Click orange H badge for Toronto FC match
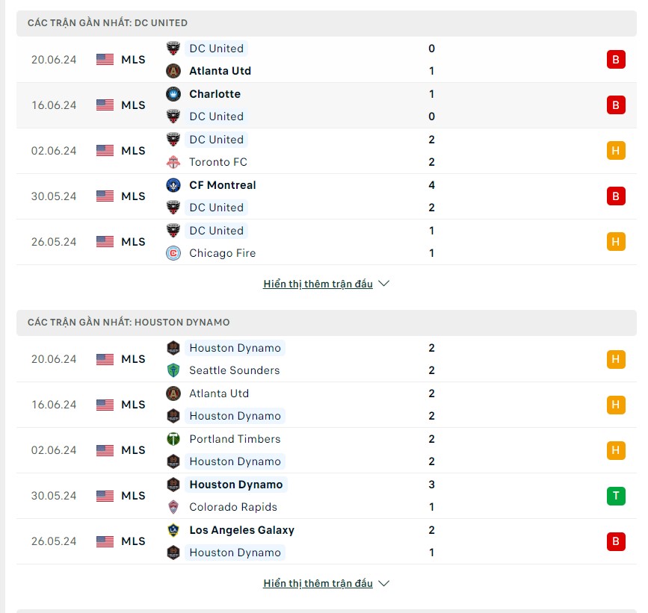The height and width of the screenshot is (613, 648). pyautogui.click(x=616, y=151)
